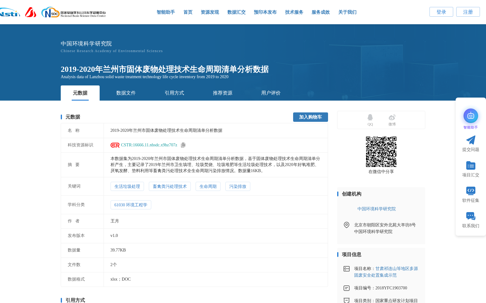Click the 登录 button
Screen dimensions: 486x303
(x=441, y=12)
